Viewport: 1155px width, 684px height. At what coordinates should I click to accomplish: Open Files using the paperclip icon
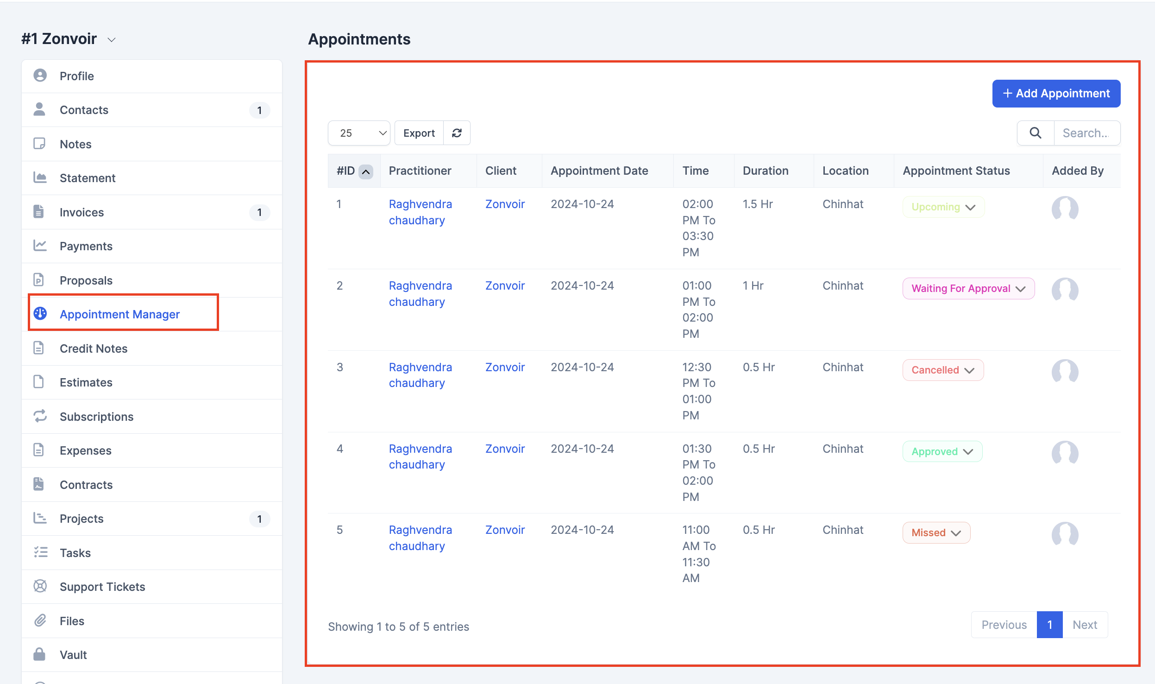click(x=40, y=621)
